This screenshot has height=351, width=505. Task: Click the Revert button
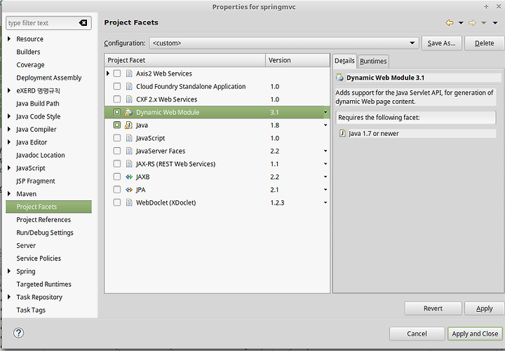[x=433, y=308]
